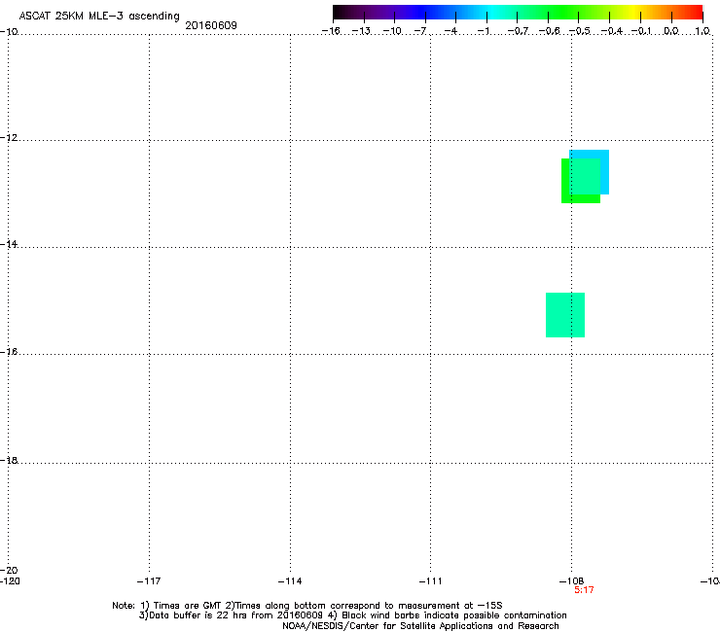Viewport: 720px width, 632px height.
Task: Click color scale label -0.7
Action: coord(519,31)
